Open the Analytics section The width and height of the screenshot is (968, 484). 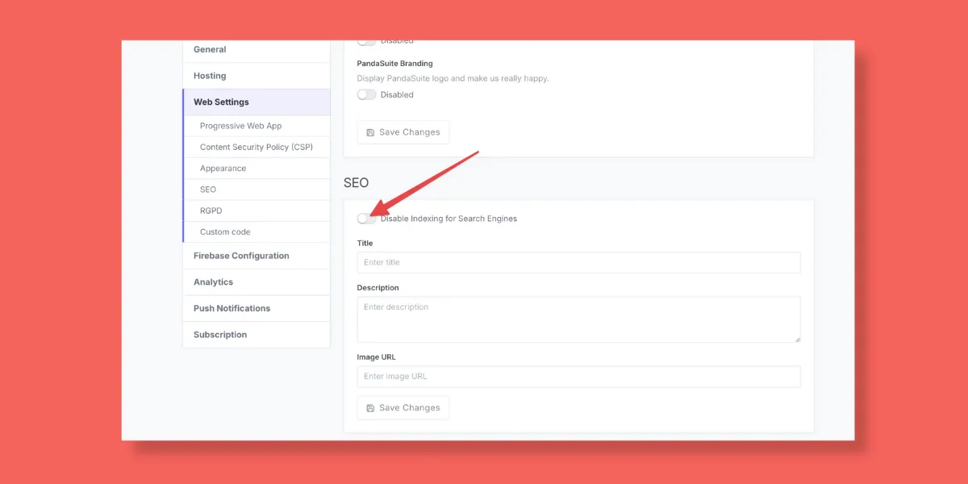[213, 282]
